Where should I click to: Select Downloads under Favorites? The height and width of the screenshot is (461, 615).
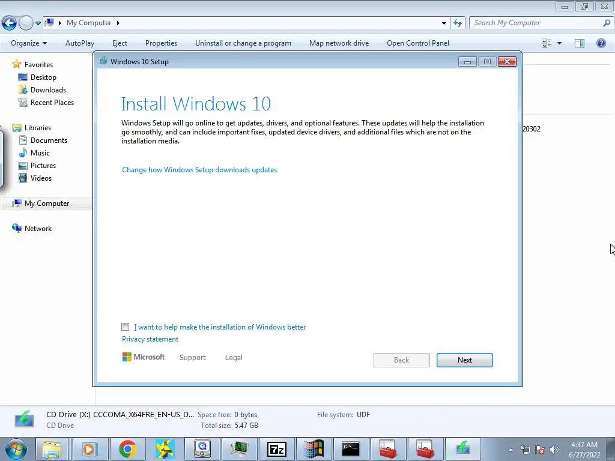pos(48,90)
